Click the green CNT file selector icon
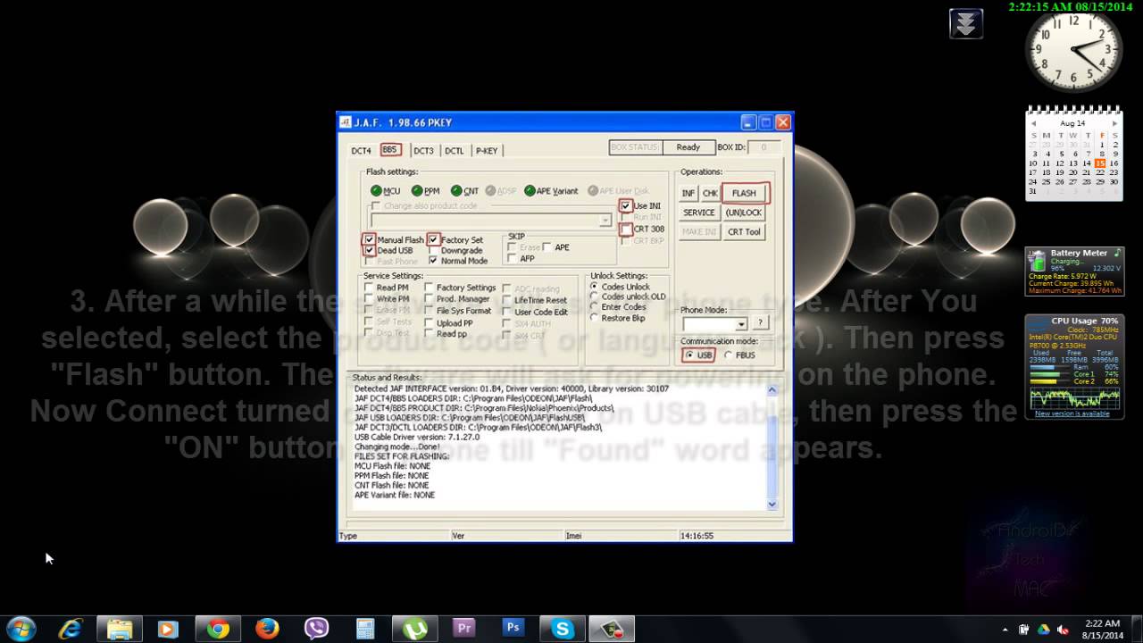The width and height of the screenshot is (1143, 643). point(456,191)
